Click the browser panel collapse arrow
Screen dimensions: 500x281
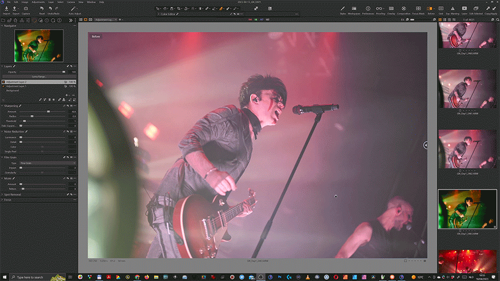[426, 145]
